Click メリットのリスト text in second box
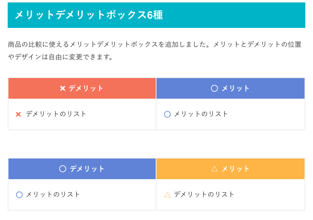 (53, 195)
